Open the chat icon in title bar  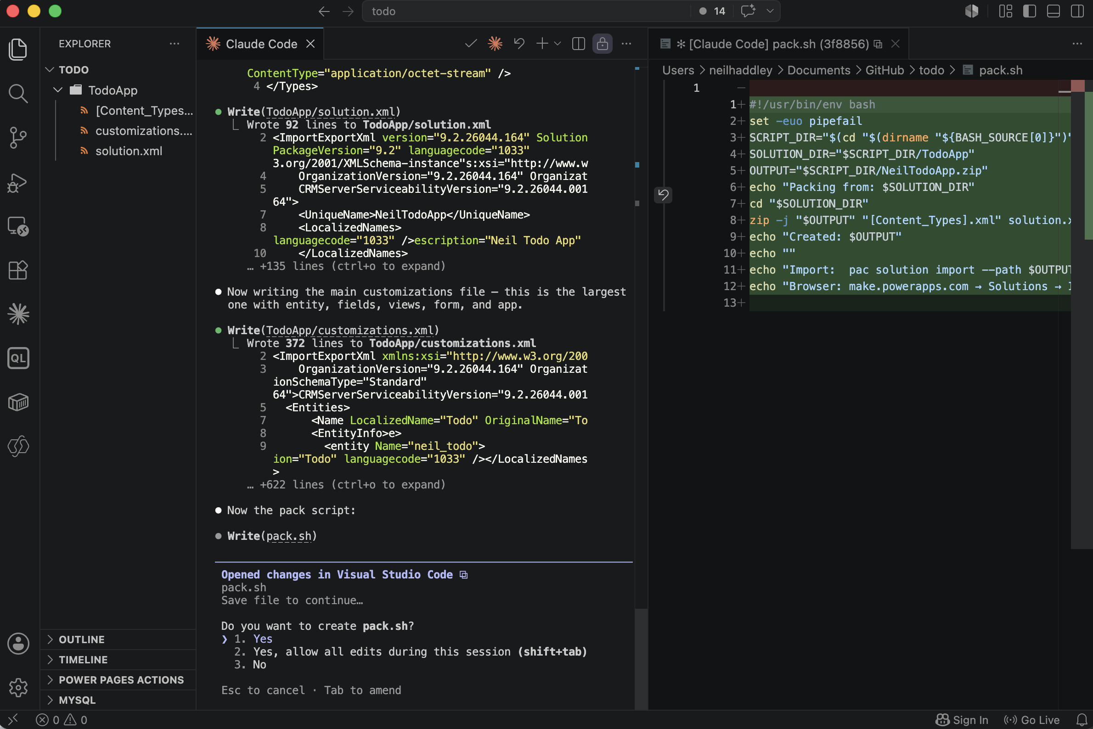(749, 11)
